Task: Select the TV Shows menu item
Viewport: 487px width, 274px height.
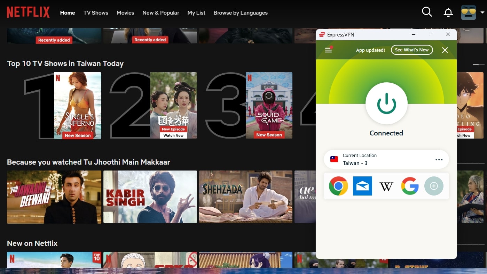Action: 95,13
